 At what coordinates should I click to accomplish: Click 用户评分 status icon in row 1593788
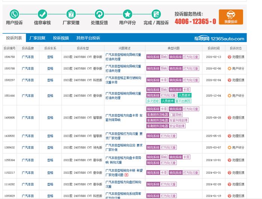pos(229,69)
